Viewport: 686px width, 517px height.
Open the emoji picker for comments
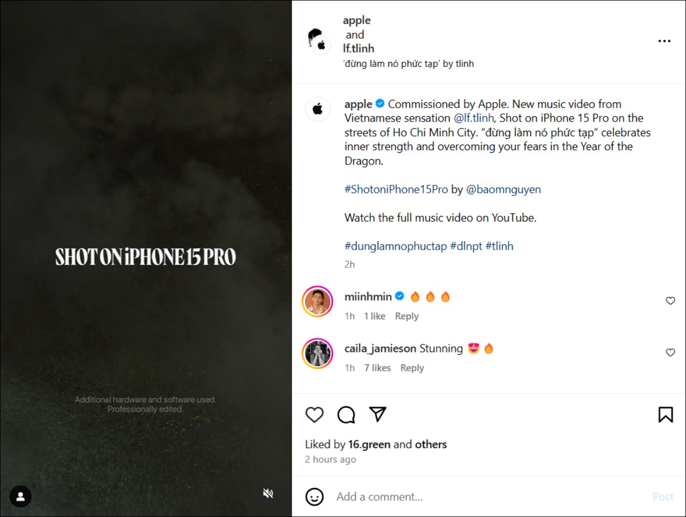[x=315, y=497]
